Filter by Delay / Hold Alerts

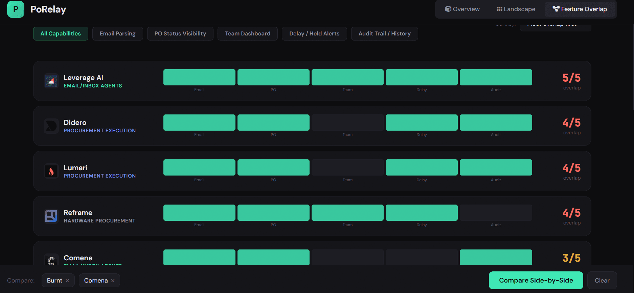tap(314, 33)
